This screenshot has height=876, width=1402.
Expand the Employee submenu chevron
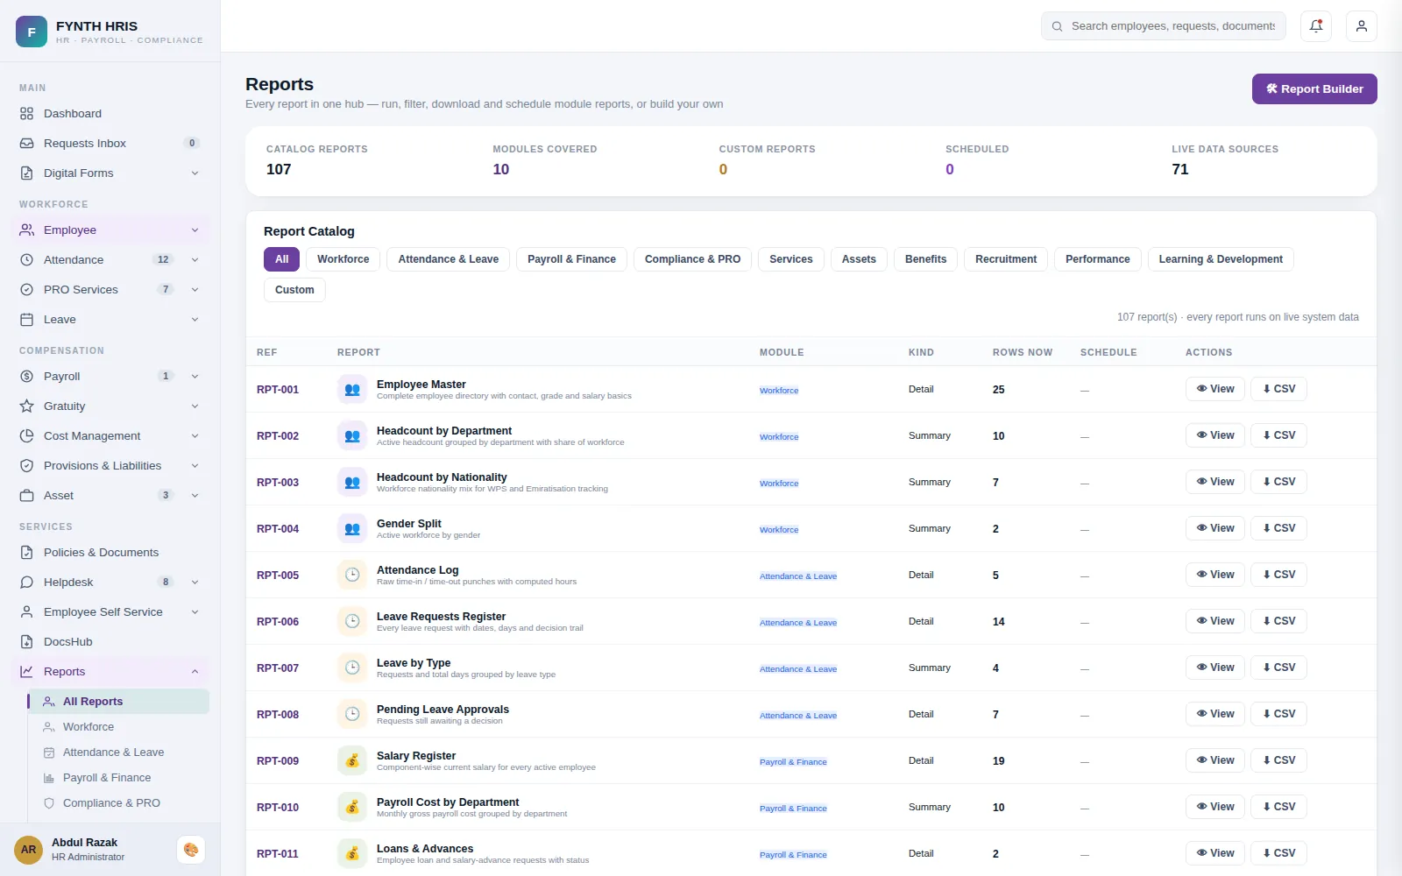pyautogui.click(x=195, y=230)
